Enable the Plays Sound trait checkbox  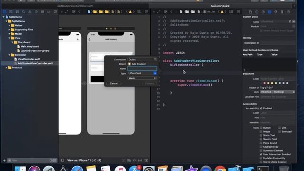point(261,143)
